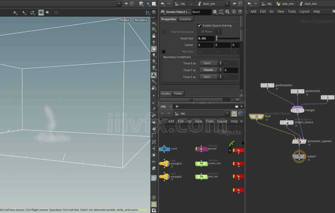Open the Treat X as dropdown

click(x=211, y=63)
